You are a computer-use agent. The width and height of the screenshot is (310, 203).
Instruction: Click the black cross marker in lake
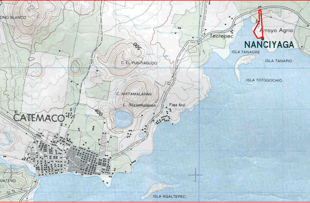point(196,175)
